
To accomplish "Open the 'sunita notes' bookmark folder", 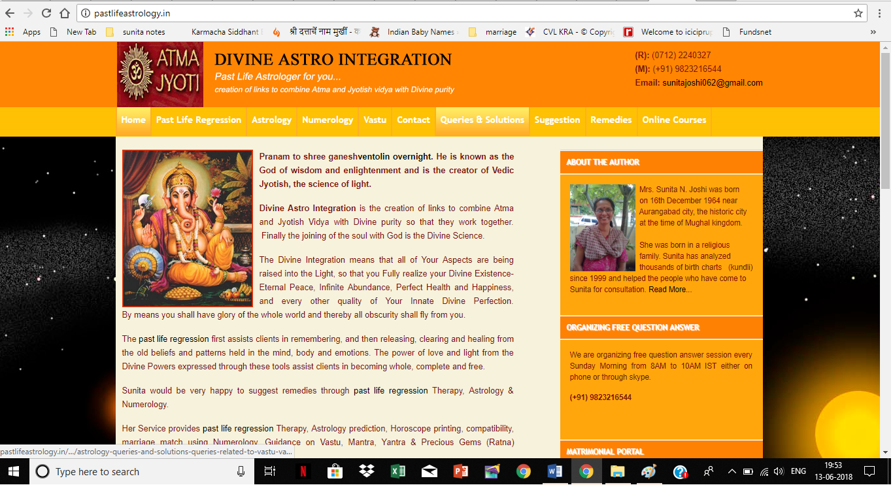I will coord(136,32).
